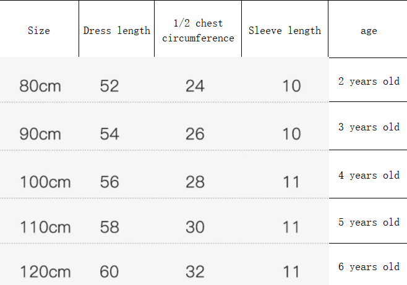Image resolution: width=407 pixels, height=285 pixels.
Task: Select the age column header
Action: click(369, 30)
